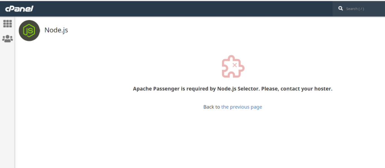Click blank area right of Node.js title
The height and width of the screenshot is (168, 385).
[x=192, y=30]
